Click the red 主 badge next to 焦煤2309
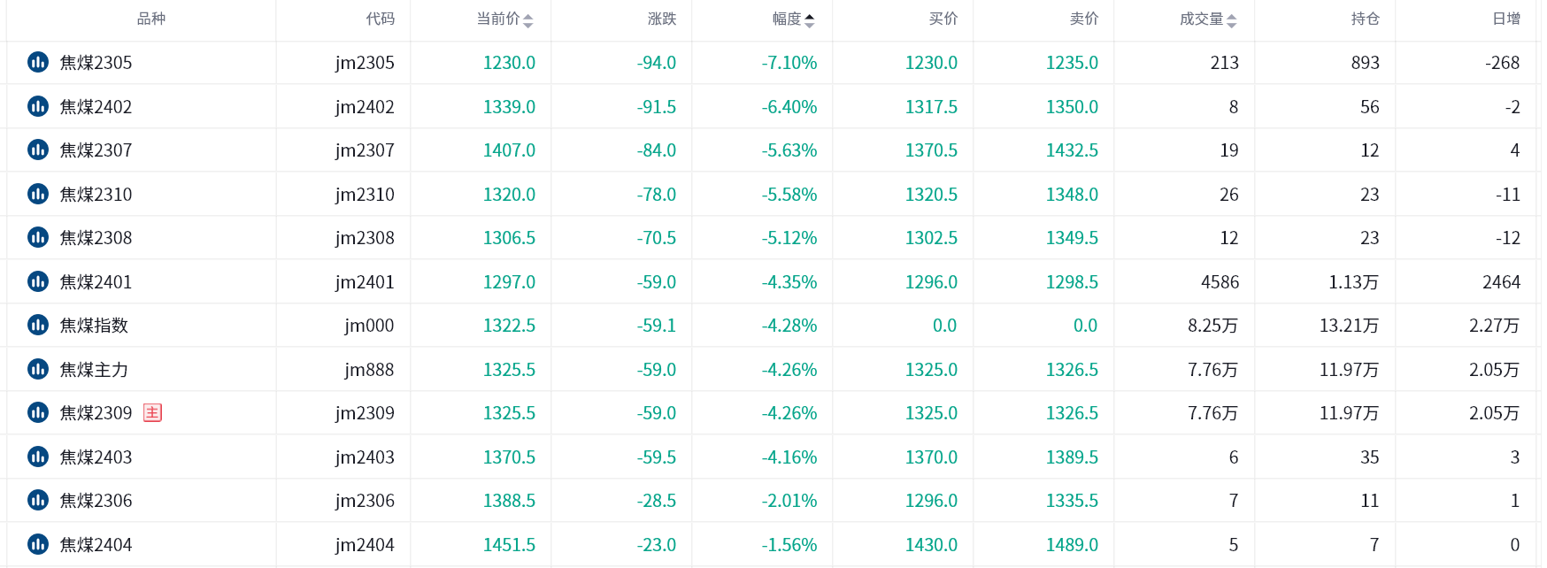Screen dimensions: 1547x568 click(x=152, y=412)
